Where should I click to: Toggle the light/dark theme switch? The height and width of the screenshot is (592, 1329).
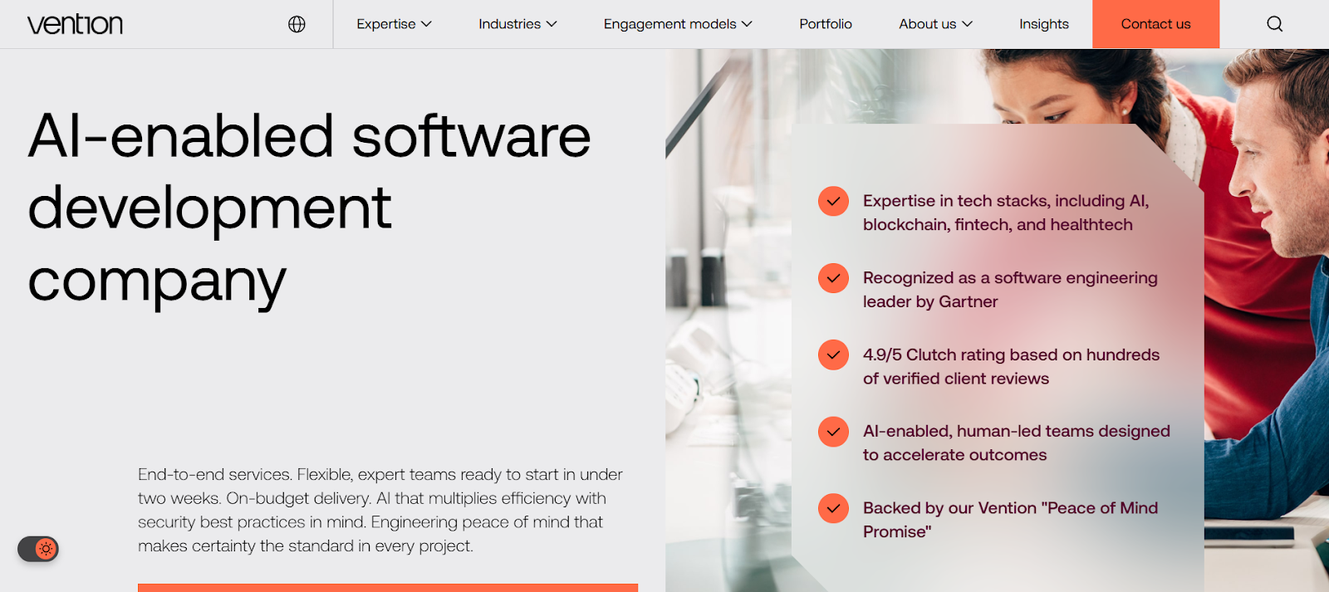tap(38, 549)
